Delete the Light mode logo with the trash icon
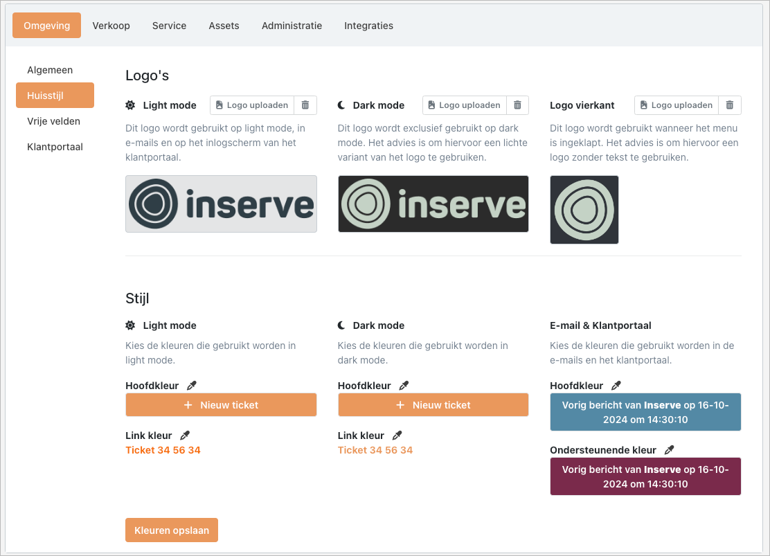The height and width of the screenshot is (556, 770). coord(305,105)
